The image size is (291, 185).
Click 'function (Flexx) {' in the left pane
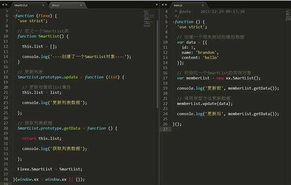[x=36, y=16]
